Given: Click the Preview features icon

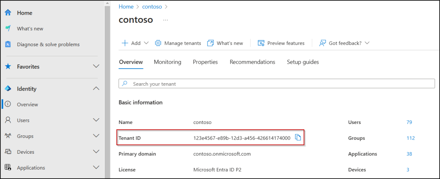Looking at the screenshot, I should [261, 43].
